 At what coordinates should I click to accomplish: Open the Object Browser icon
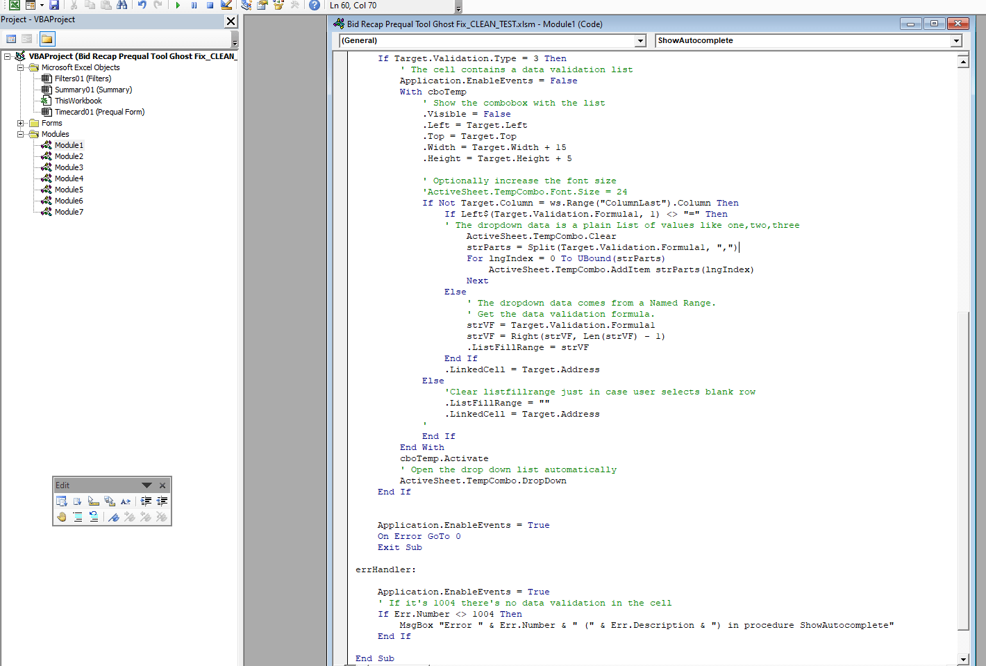(278, 5)
